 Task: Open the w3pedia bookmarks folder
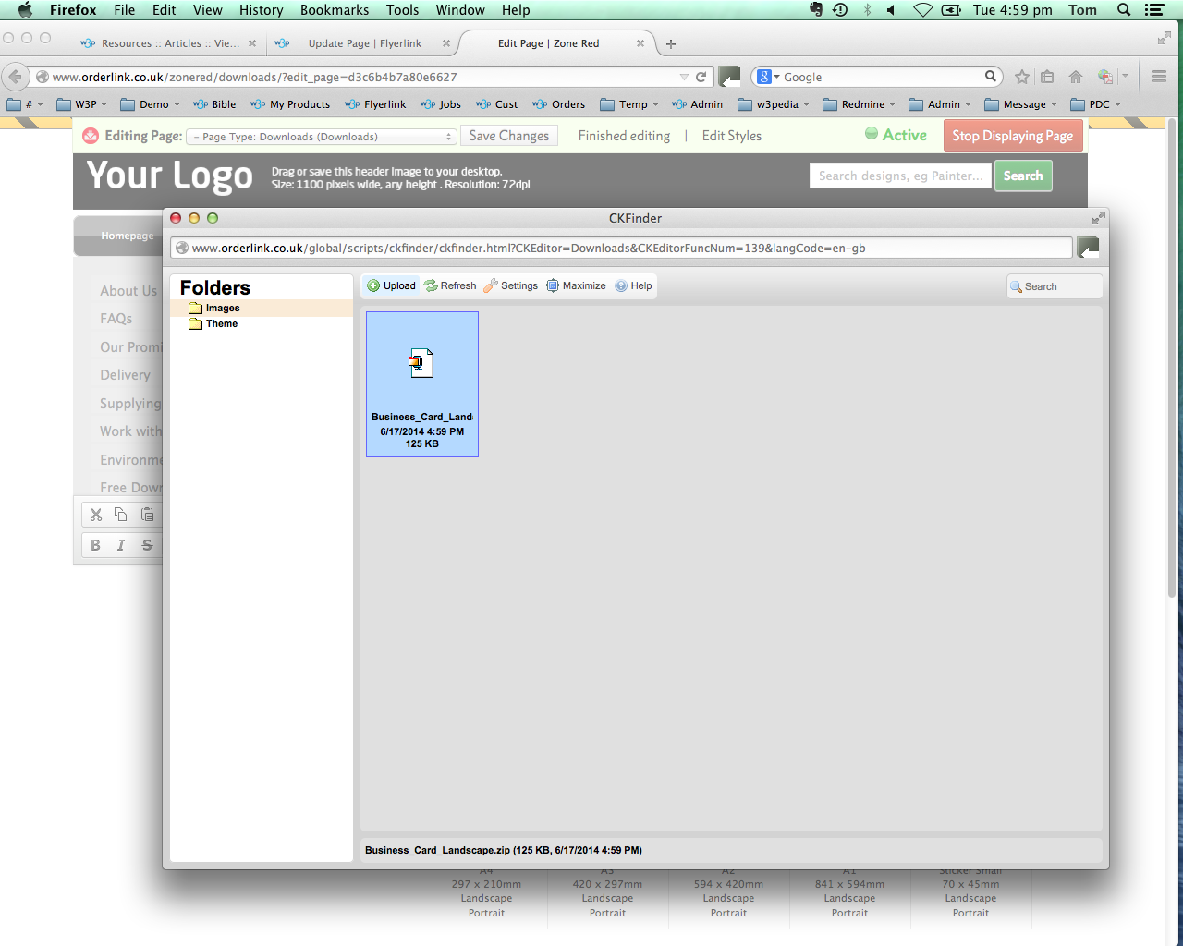click(x=774, y=104)
